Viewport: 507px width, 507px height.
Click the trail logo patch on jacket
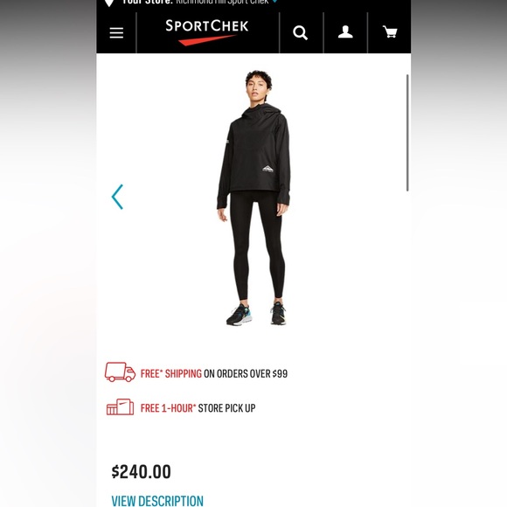click(x=267, y=169)
